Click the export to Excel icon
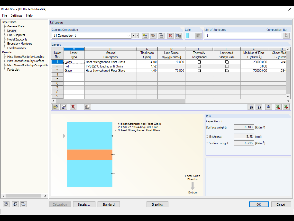This screenshot has height=221, width=294. click(x=278, y=107)
